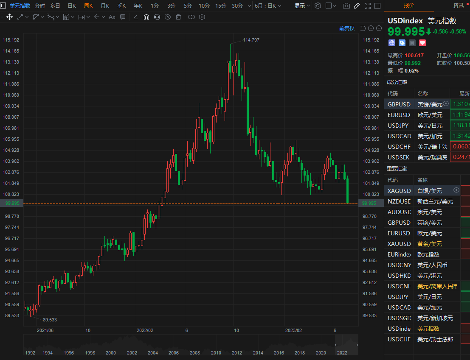The image size is (470, 360).
Task: Click the gray note icon under price
Action: 412,43
